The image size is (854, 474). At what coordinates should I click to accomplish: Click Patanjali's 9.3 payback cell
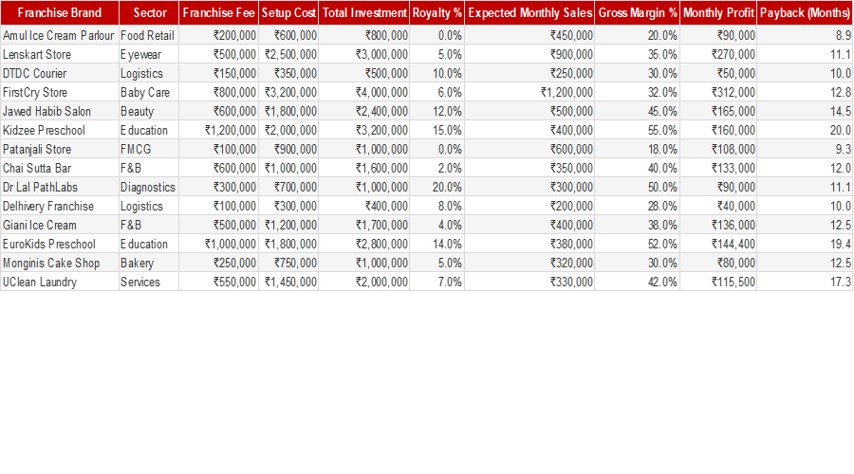coord(805,149)
